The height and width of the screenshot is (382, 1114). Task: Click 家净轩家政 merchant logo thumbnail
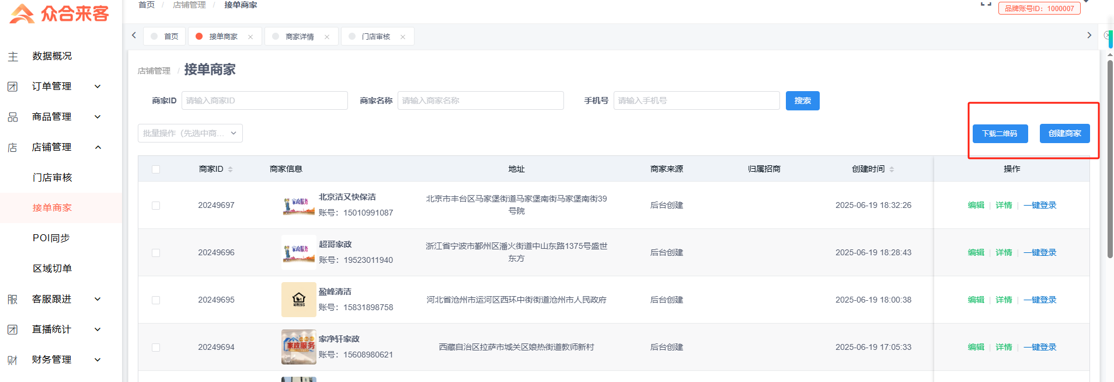pos(299,348)
